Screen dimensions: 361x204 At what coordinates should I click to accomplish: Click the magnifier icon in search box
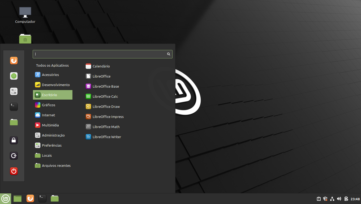[x=169, y=54]
